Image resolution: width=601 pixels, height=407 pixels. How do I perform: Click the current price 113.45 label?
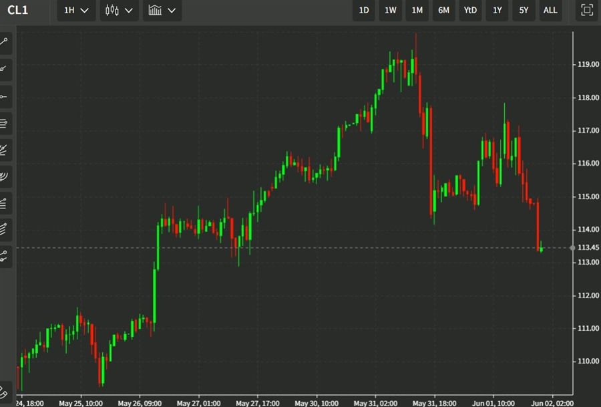click(x=588, y=247)
